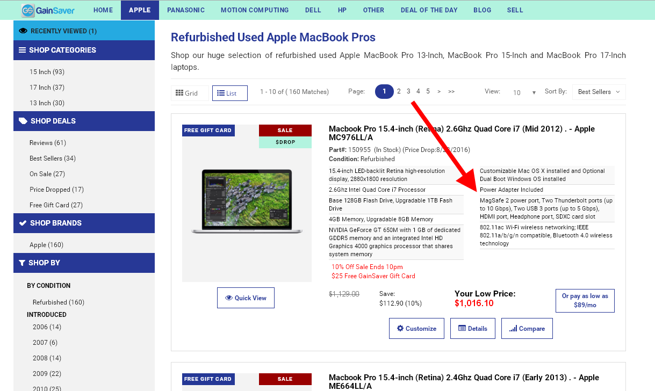Open Free Gift Card (27) deals
The image size is (655, 391).
(x=56, y=205)
